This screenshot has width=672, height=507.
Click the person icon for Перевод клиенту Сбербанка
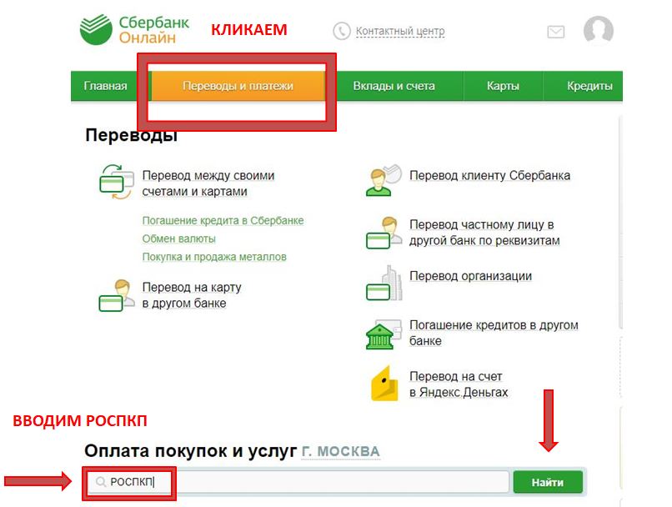pos(384,180)
